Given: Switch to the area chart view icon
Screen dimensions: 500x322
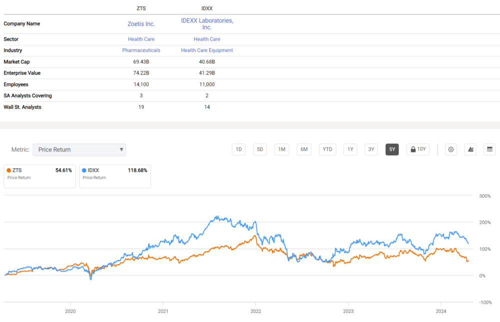Looking at the screenshot, I should point(470,149).
